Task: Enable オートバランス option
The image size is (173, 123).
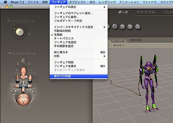Action: point(79,38)
